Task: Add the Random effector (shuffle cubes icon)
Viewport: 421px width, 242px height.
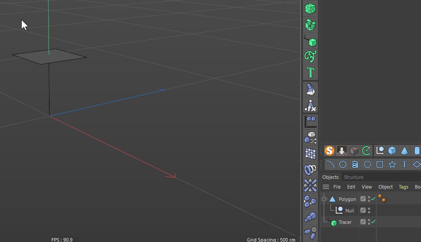Action: (x=310, y=137)
